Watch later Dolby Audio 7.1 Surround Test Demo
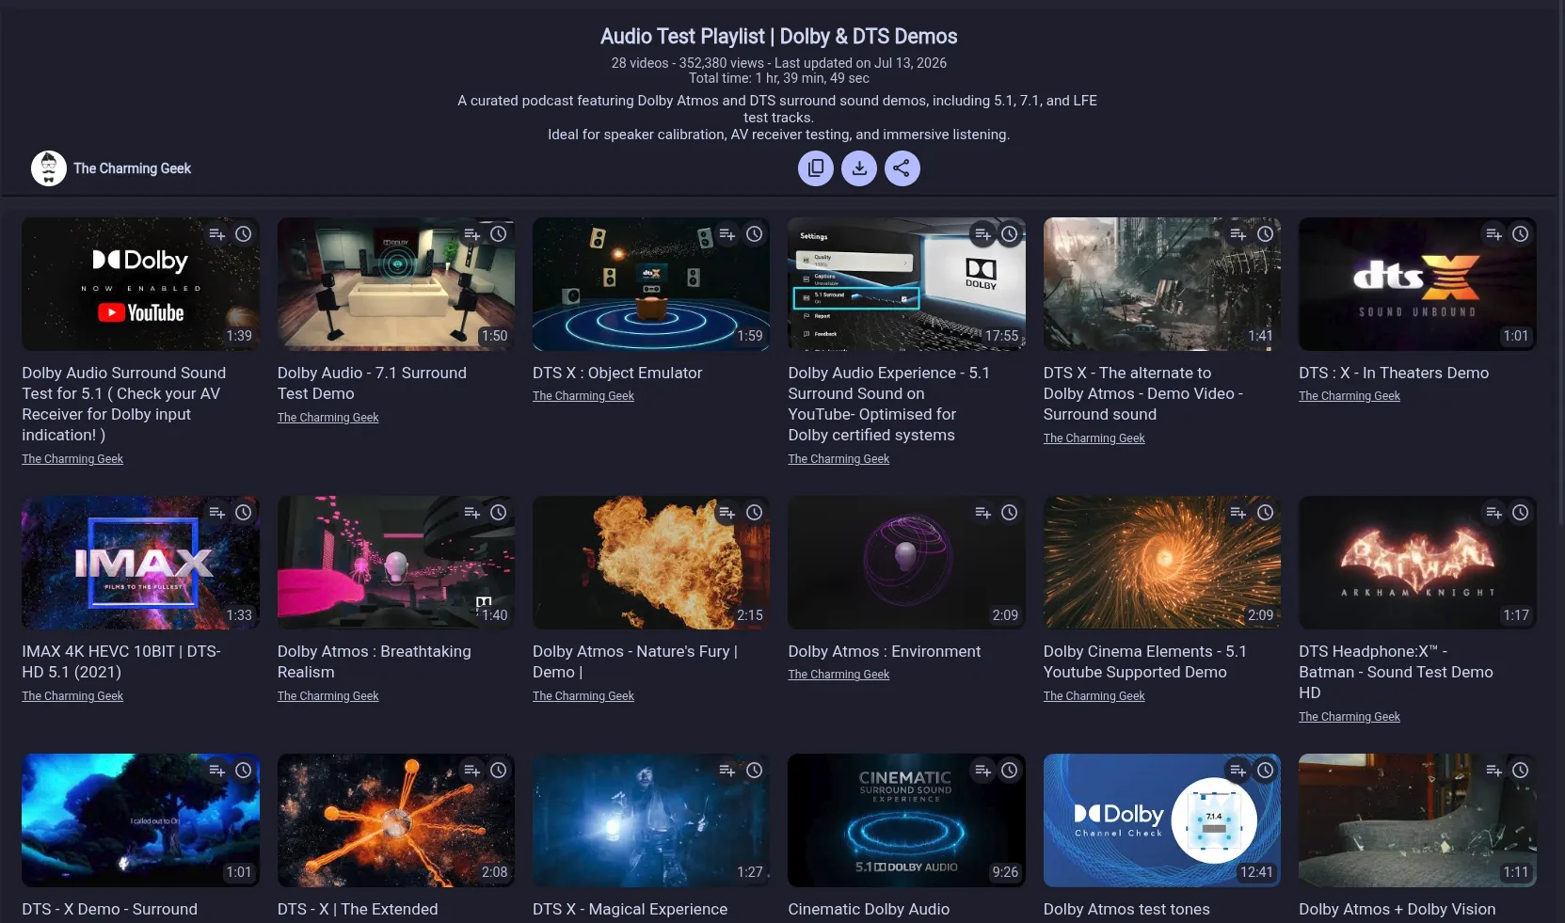The height and width of the screenshot is (923, 1565). [x=499, y=234]
